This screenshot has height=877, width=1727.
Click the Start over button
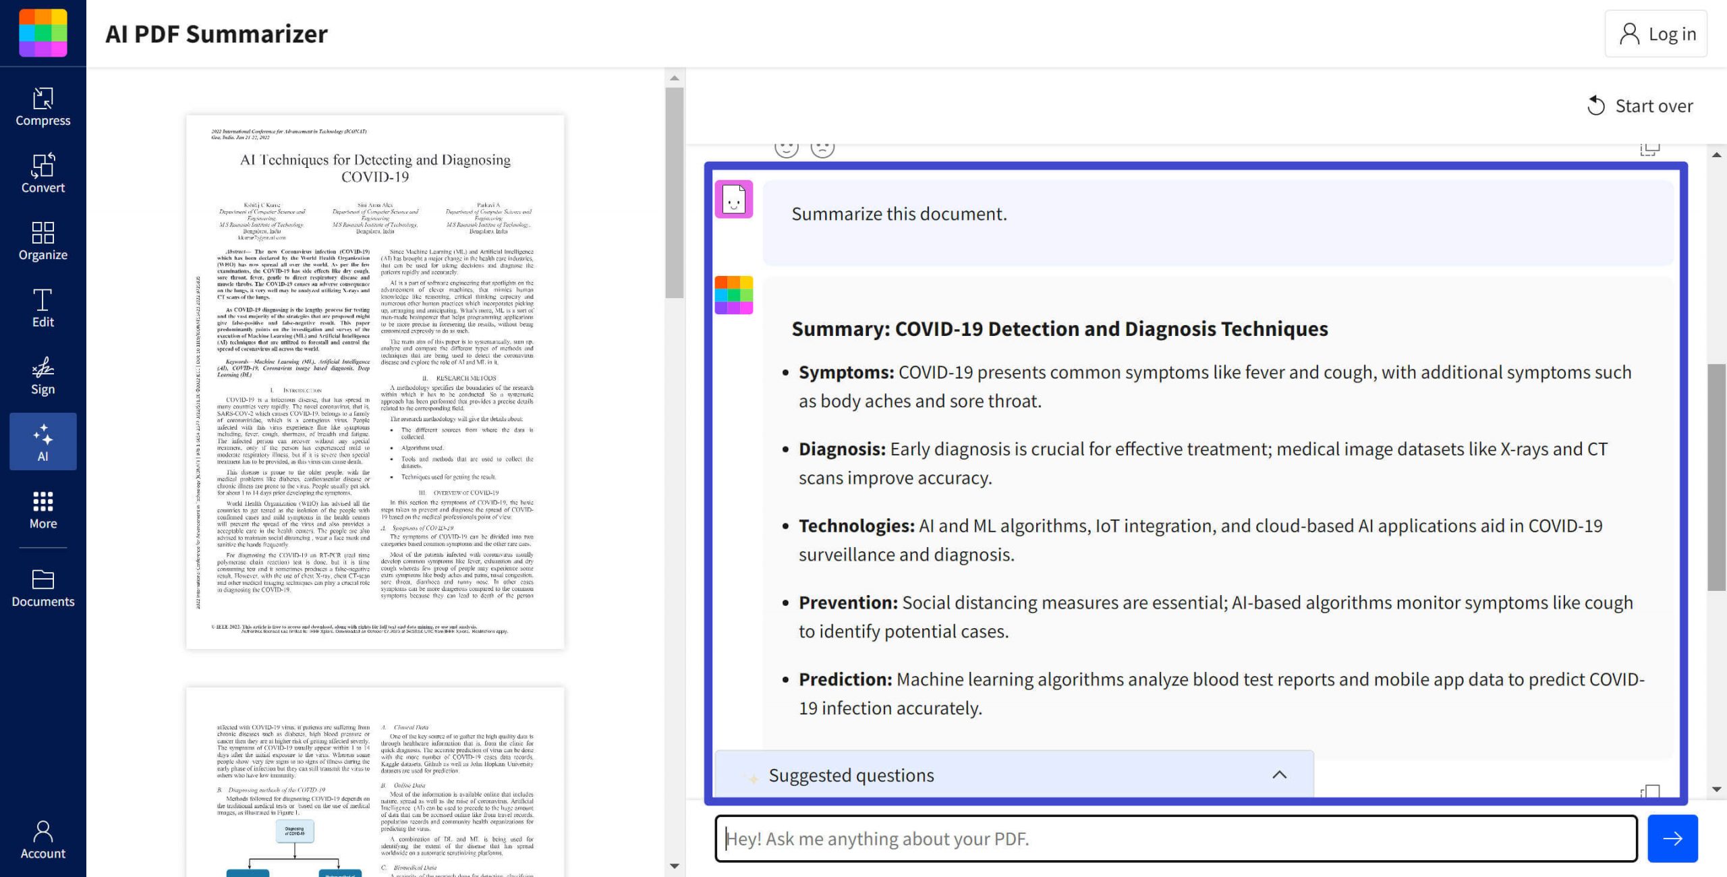1640,106
